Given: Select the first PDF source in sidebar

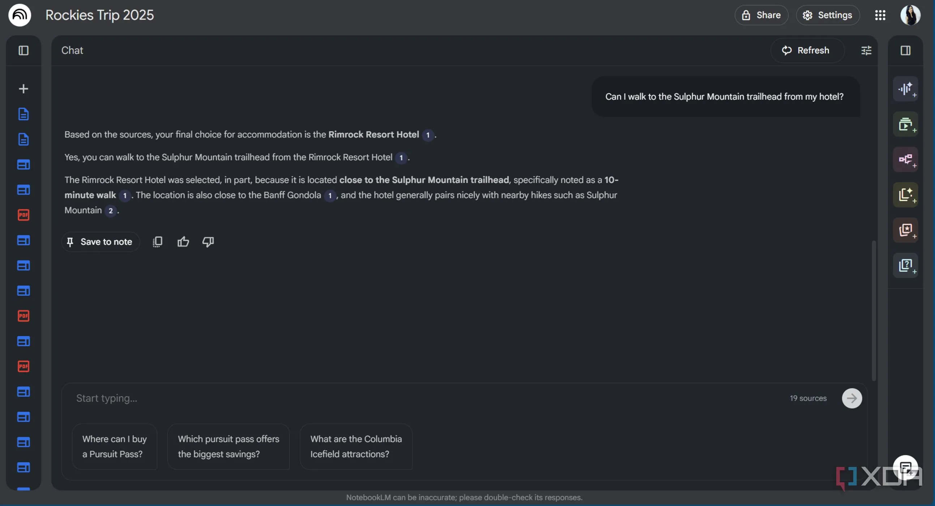Looking at the screenshot, I should (x=23, y=215).
